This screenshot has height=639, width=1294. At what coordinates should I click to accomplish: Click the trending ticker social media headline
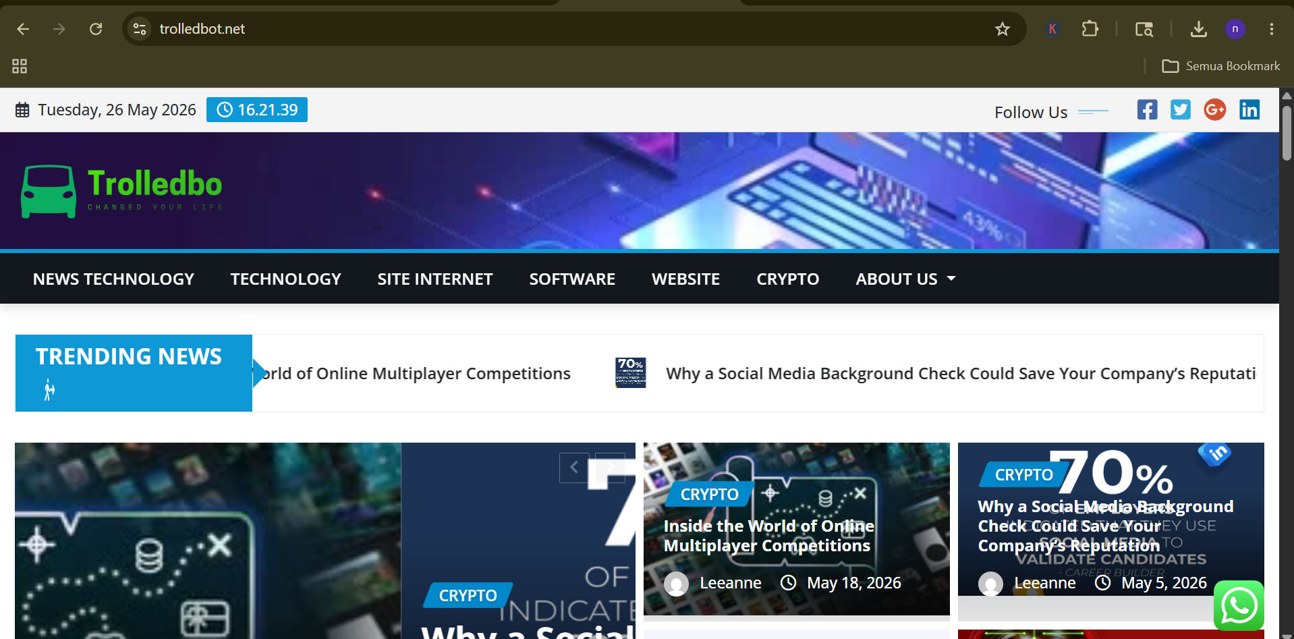point(961,374)
